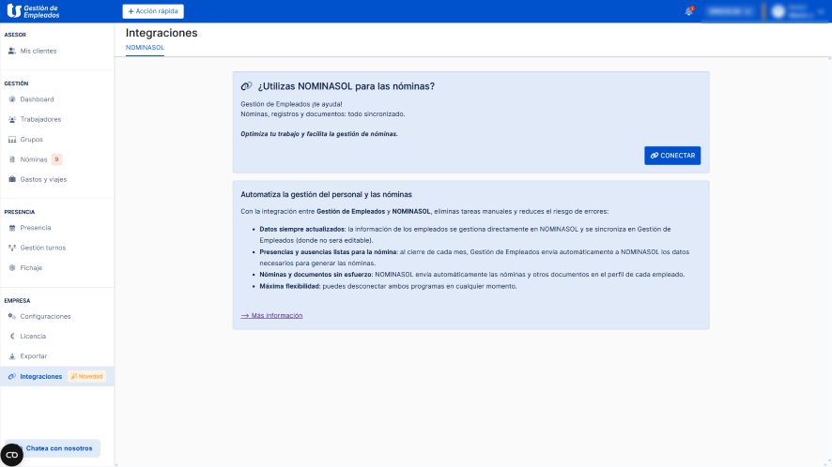The width and height of the screenshot is (832, 467).
Task: Click the Automatiza la gestión del personal heading
Action: click(x=327, y=194)
